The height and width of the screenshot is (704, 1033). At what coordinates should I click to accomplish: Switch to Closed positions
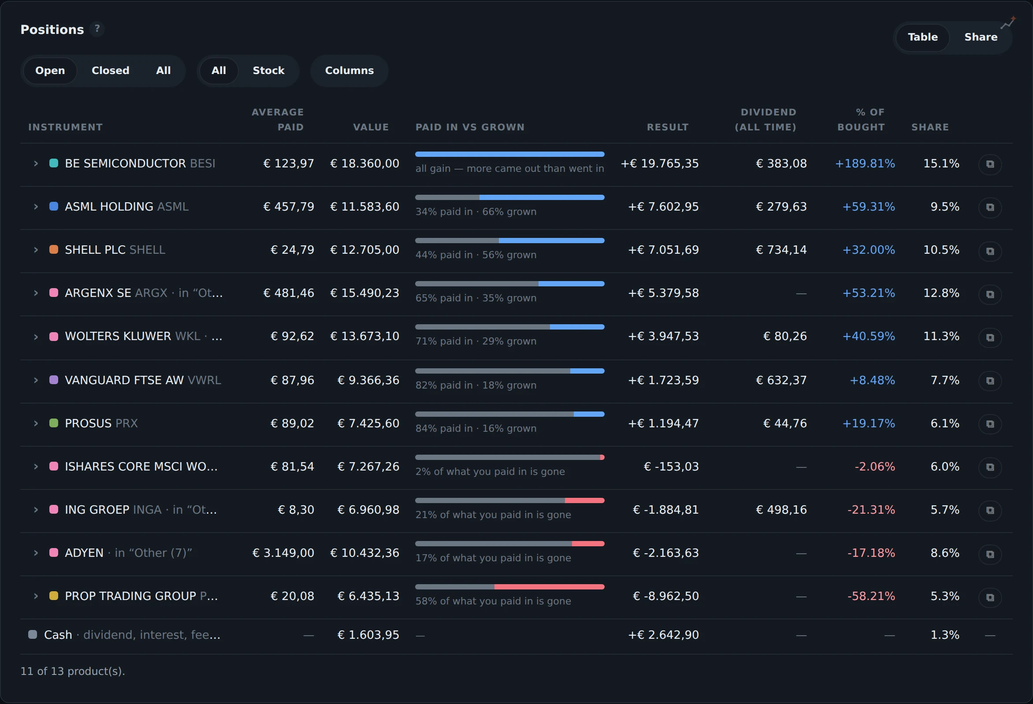tap(110, 70)
